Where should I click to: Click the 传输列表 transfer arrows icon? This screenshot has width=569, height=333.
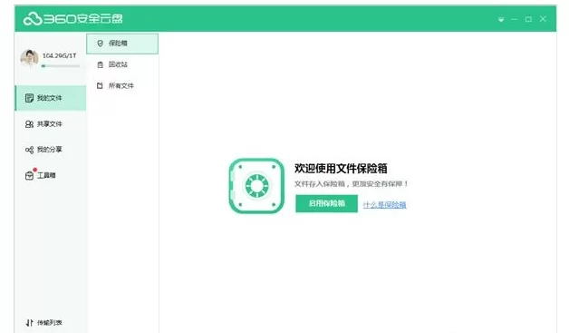click(x=29, y=322)
